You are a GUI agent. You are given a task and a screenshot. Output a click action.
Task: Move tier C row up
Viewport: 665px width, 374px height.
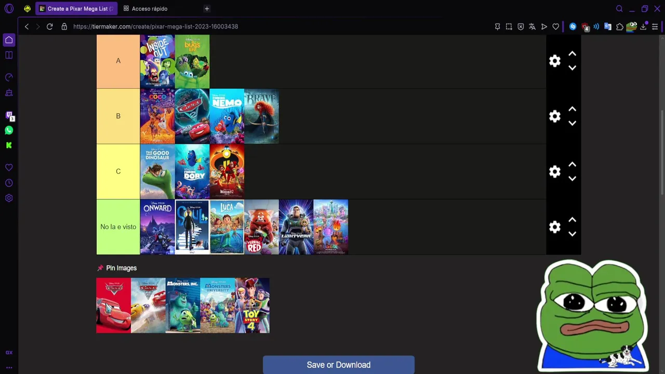click(x=572, y=165)
